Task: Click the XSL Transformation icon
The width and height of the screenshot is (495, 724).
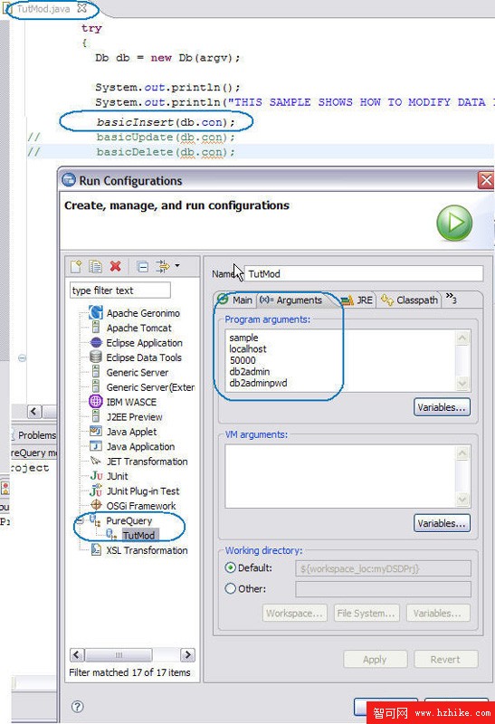Action: point(96,550)
